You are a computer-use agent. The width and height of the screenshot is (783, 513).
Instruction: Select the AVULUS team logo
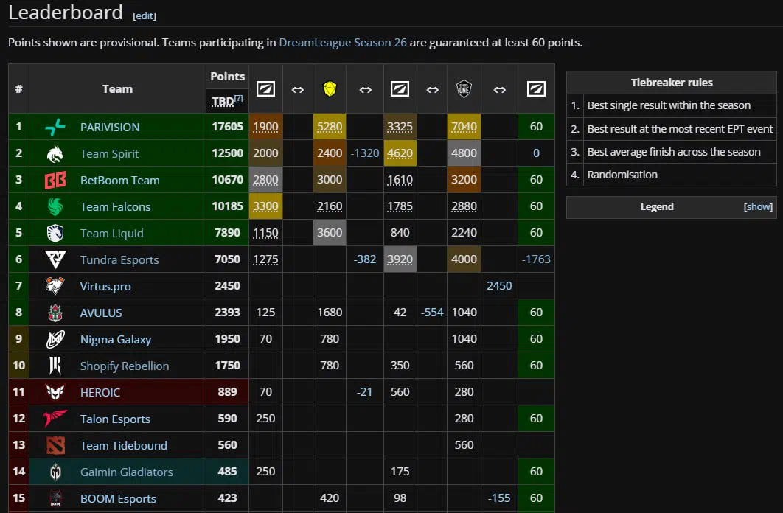tap(55, 313)
